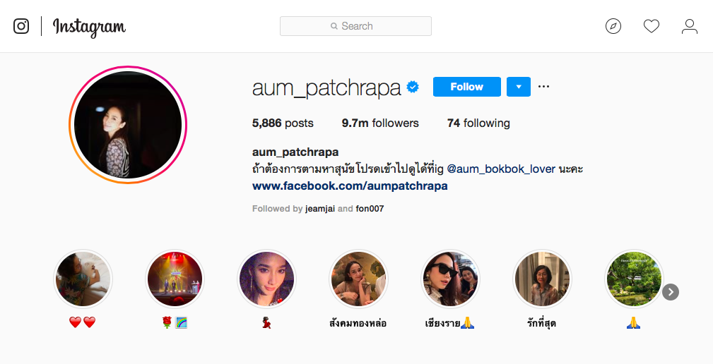Open the three-dot options menu
Screen dimensions: 713x364
(543, 87)
